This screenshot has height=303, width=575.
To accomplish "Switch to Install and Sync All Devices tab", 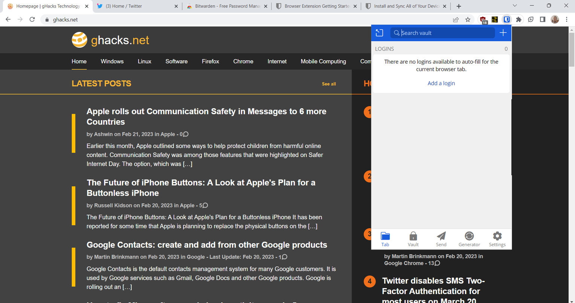I will [x=406, y=6].
